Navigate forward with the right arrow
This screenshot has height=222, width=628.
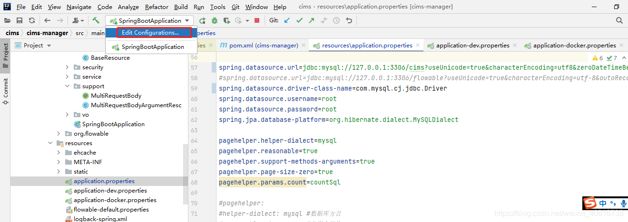pyautogui.click(x=60, y=20)
